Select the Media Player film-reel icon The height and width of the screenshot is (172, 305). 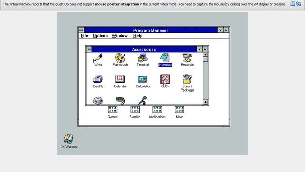120,101
